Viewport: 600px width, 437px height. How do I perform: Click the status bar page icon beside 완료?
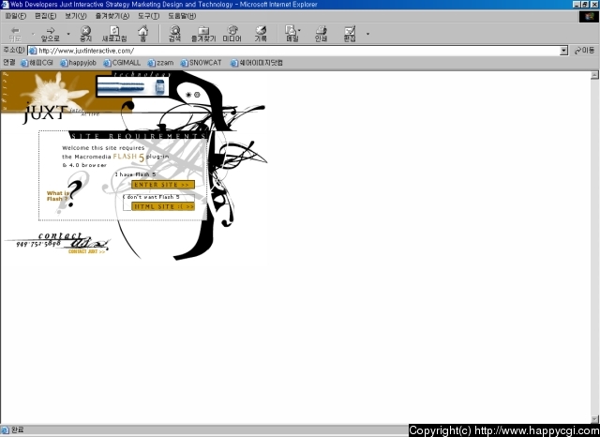tap(5, 430)
